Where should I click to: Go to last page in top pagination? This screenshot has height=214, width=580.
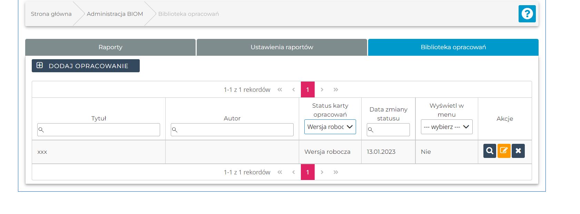click(336, 89)
